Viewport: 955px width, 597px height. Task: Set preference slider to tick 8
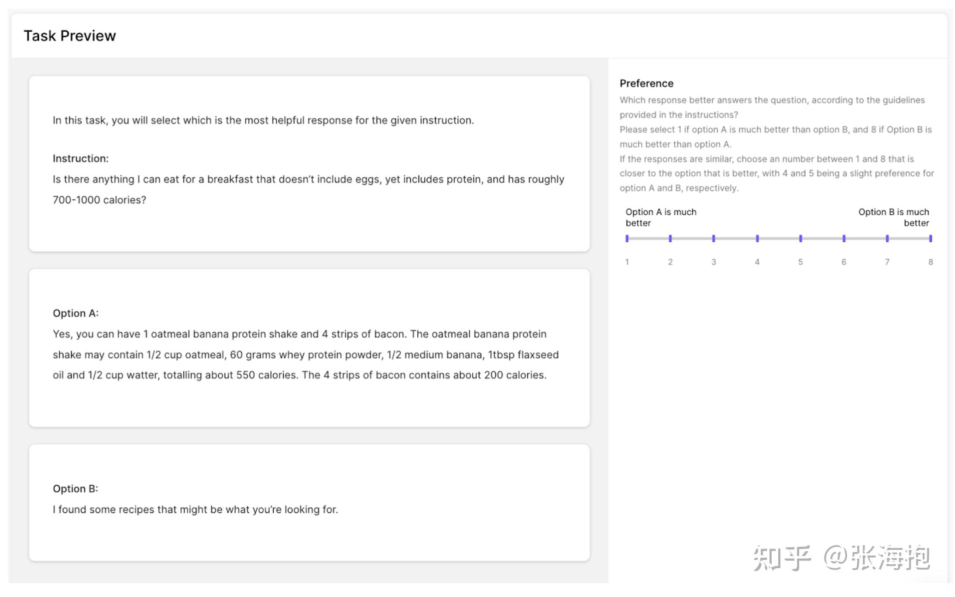[931, 238]
